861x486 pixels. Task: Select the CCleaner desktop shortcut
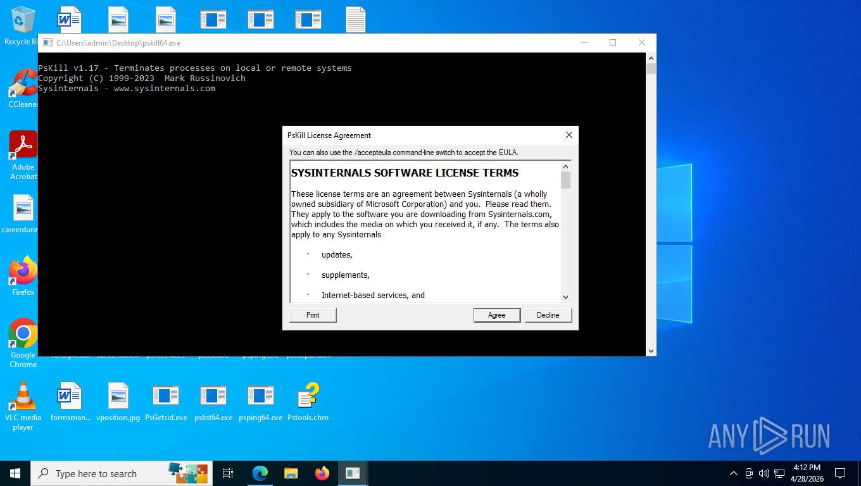23,89
